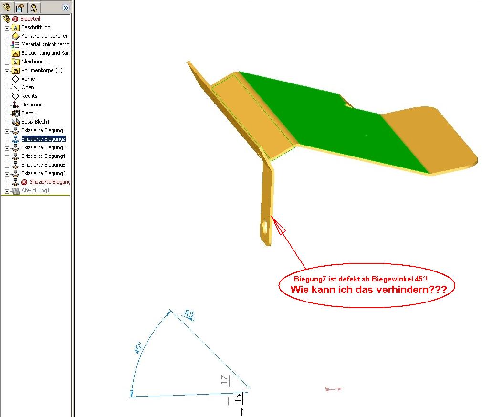This screenshot has height=417, width=482.
Task: Click the Blech1 sheet metal icon
Action: pyautogui.click(x=15, y=114)
